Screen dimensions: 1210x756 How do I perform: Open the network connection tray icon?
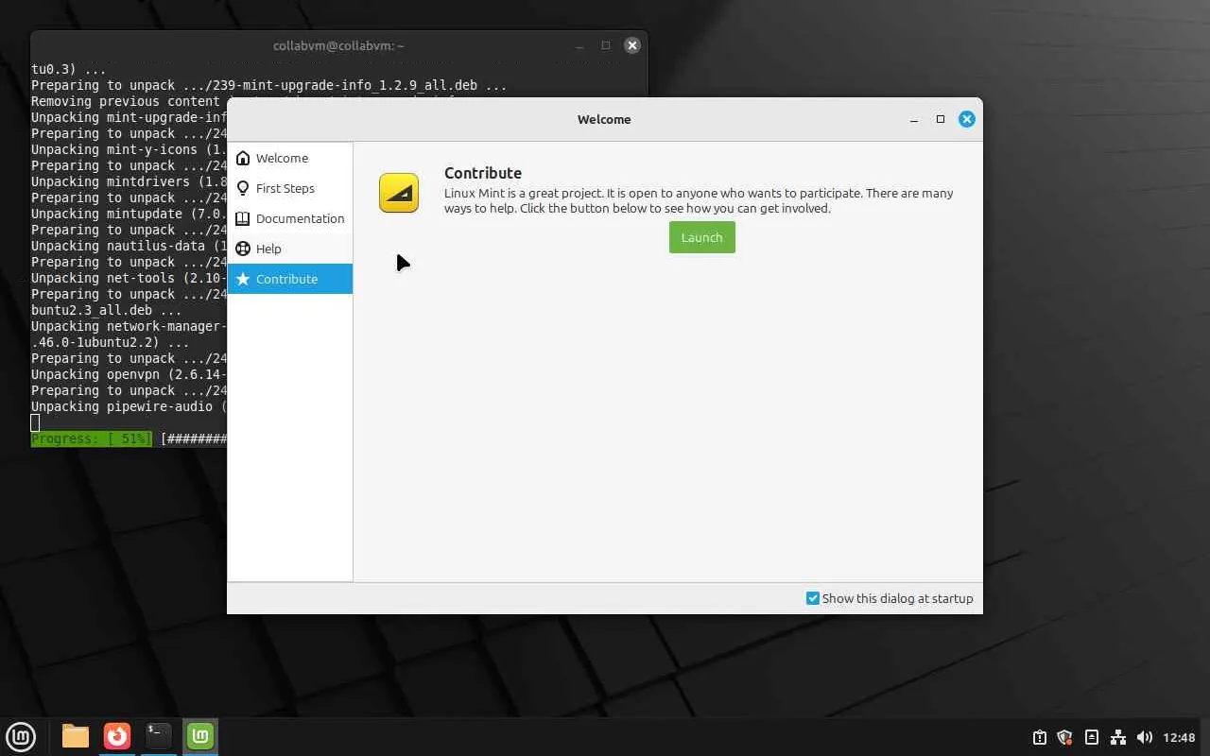pyautogui.click(x=1118, y=737)
